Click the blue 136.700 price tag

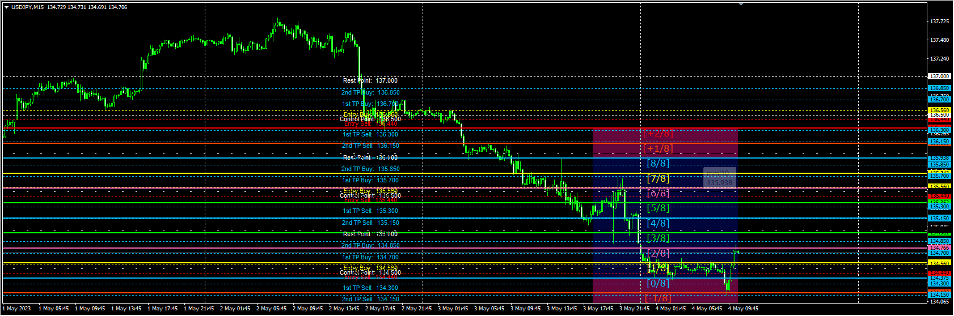click(x=939, y=100)
